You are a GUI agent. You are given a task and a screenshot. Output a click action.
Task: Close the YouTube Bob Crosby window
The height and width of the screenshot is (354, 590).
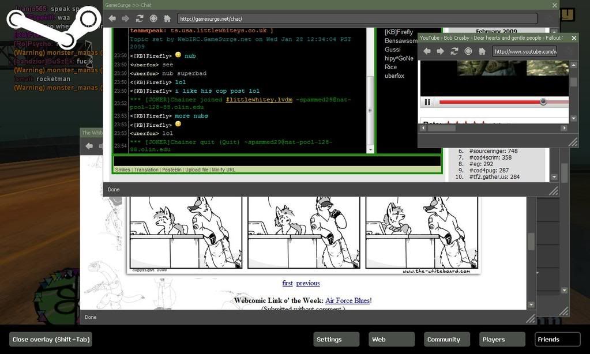click(574, 38)
